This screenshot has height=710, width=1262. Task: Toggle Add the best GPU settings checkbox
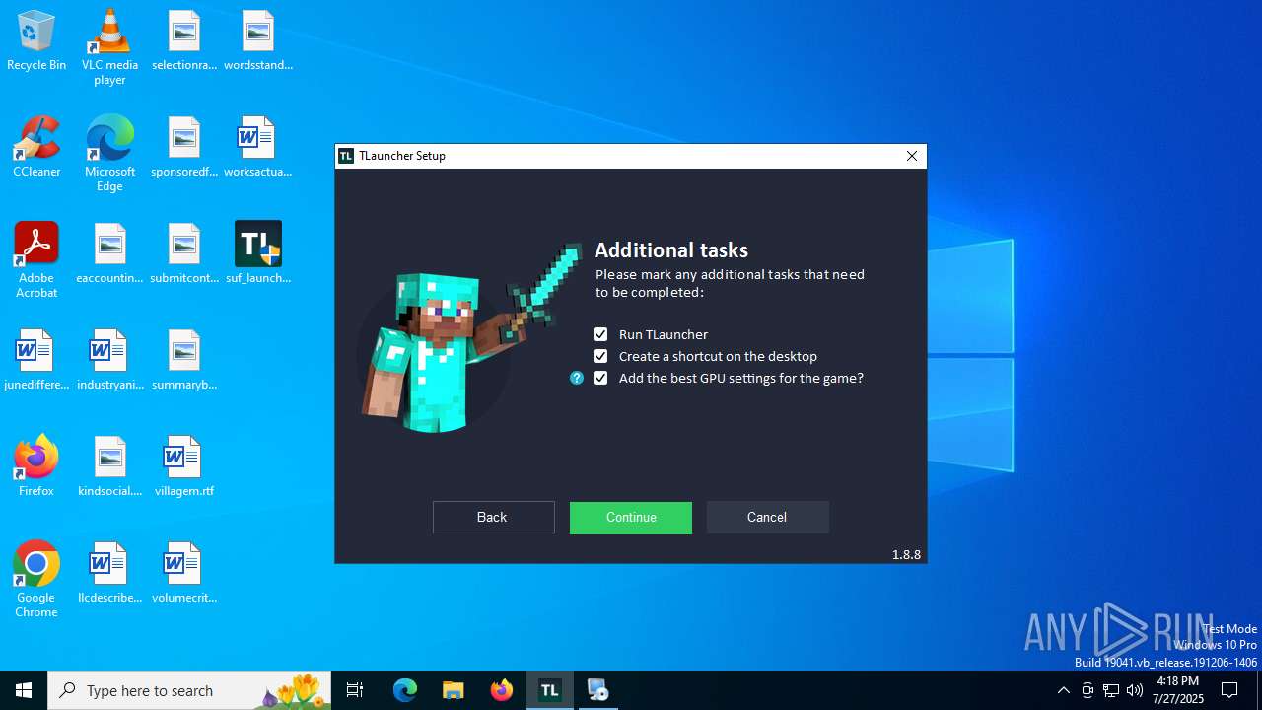[x=600, y=378]
